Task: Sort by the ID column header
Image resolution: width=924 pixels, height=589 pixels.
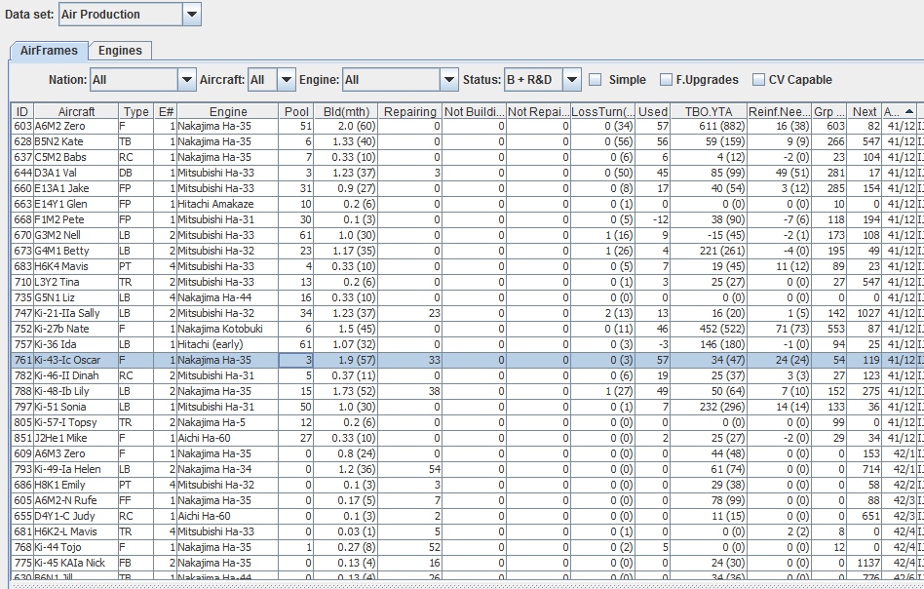Action: pyautogui.click(x=22, y=111)
